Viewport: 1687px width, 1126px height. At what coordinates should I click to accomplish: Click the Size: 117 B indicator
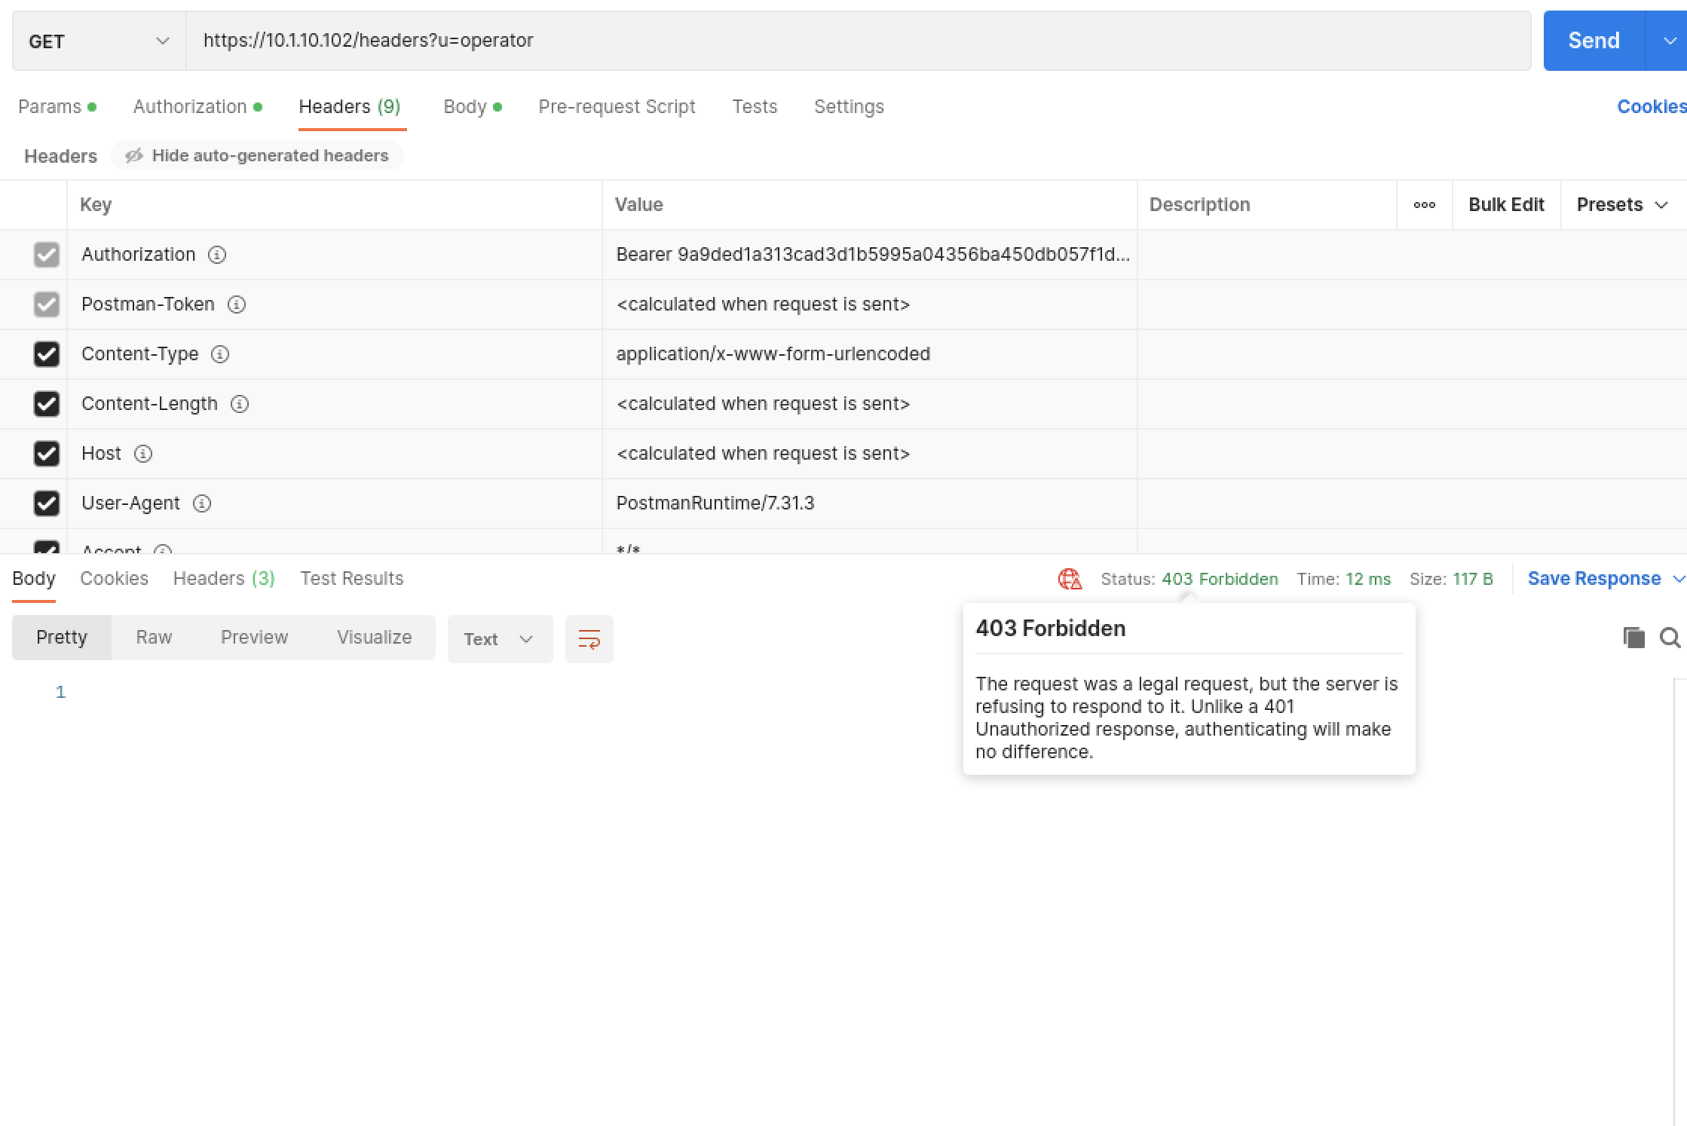1451,579
